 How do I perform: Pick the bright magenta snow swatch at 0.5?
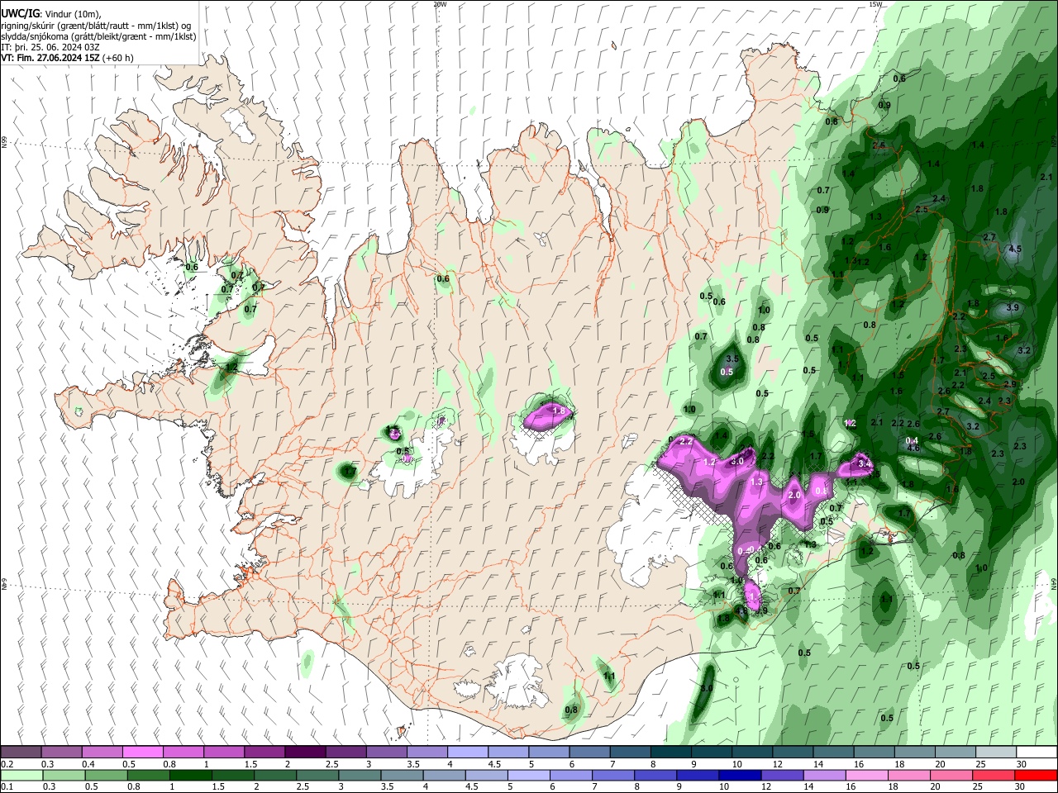(142, 752)
